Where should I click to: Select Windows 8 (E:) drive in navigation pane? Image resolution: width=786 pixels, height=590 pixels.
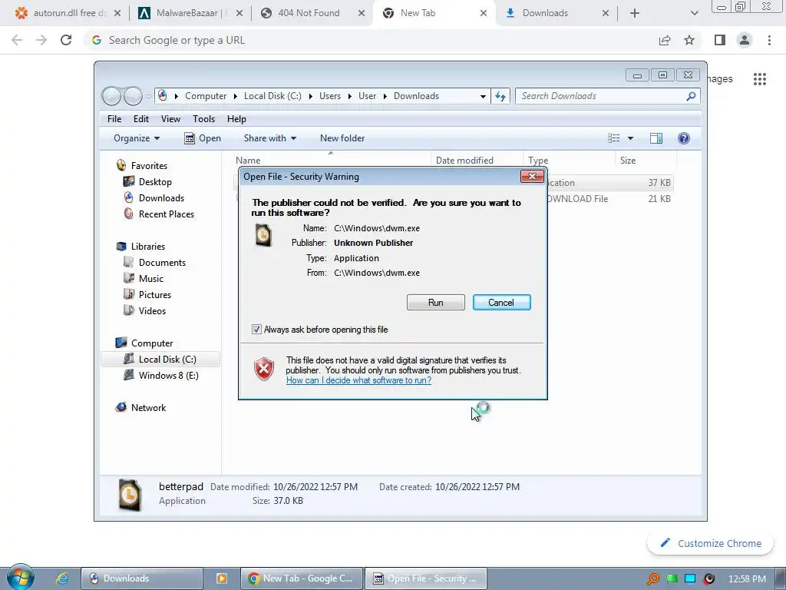pyautogui.click(x=168, y=375)
